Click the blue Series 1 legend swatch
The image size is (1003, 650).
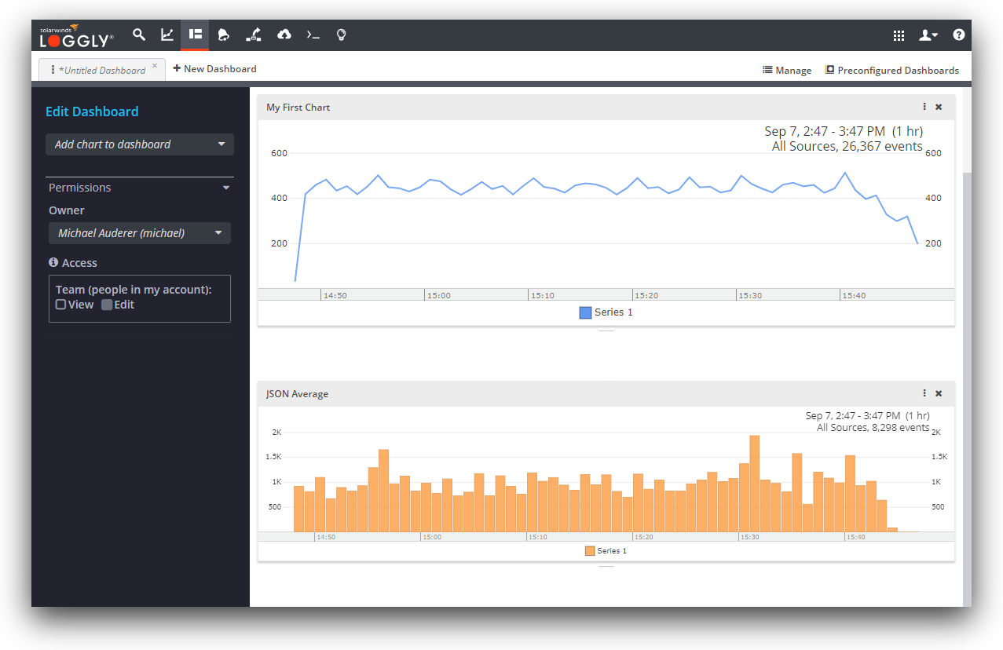pyautogui.click(x=585, y=312)
